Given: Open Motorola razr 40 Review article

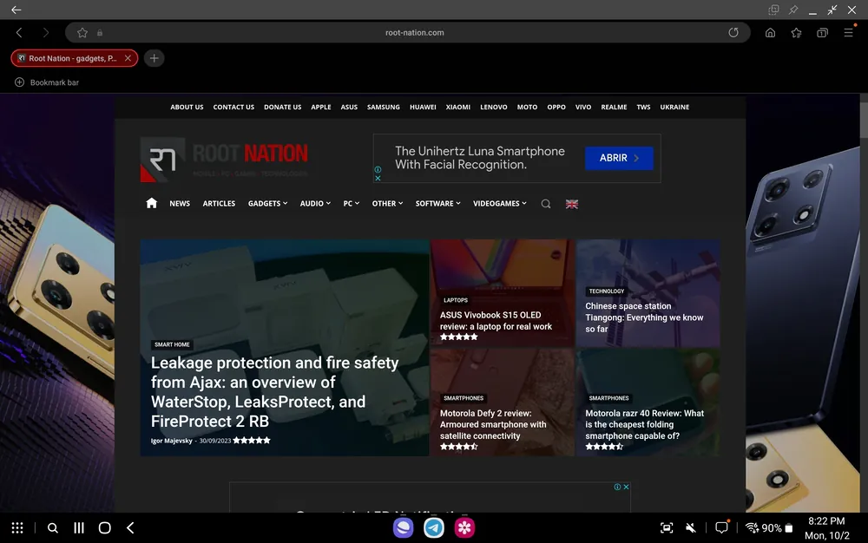Looking at the screenshot, I should pos(644,425).
